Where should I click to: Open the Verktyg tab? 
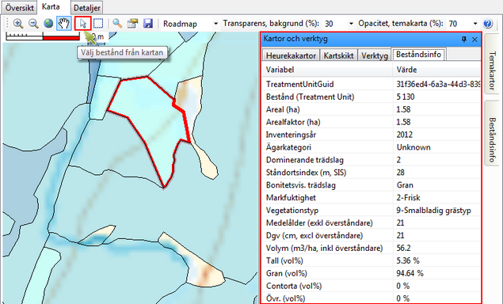tap(375, 55)
